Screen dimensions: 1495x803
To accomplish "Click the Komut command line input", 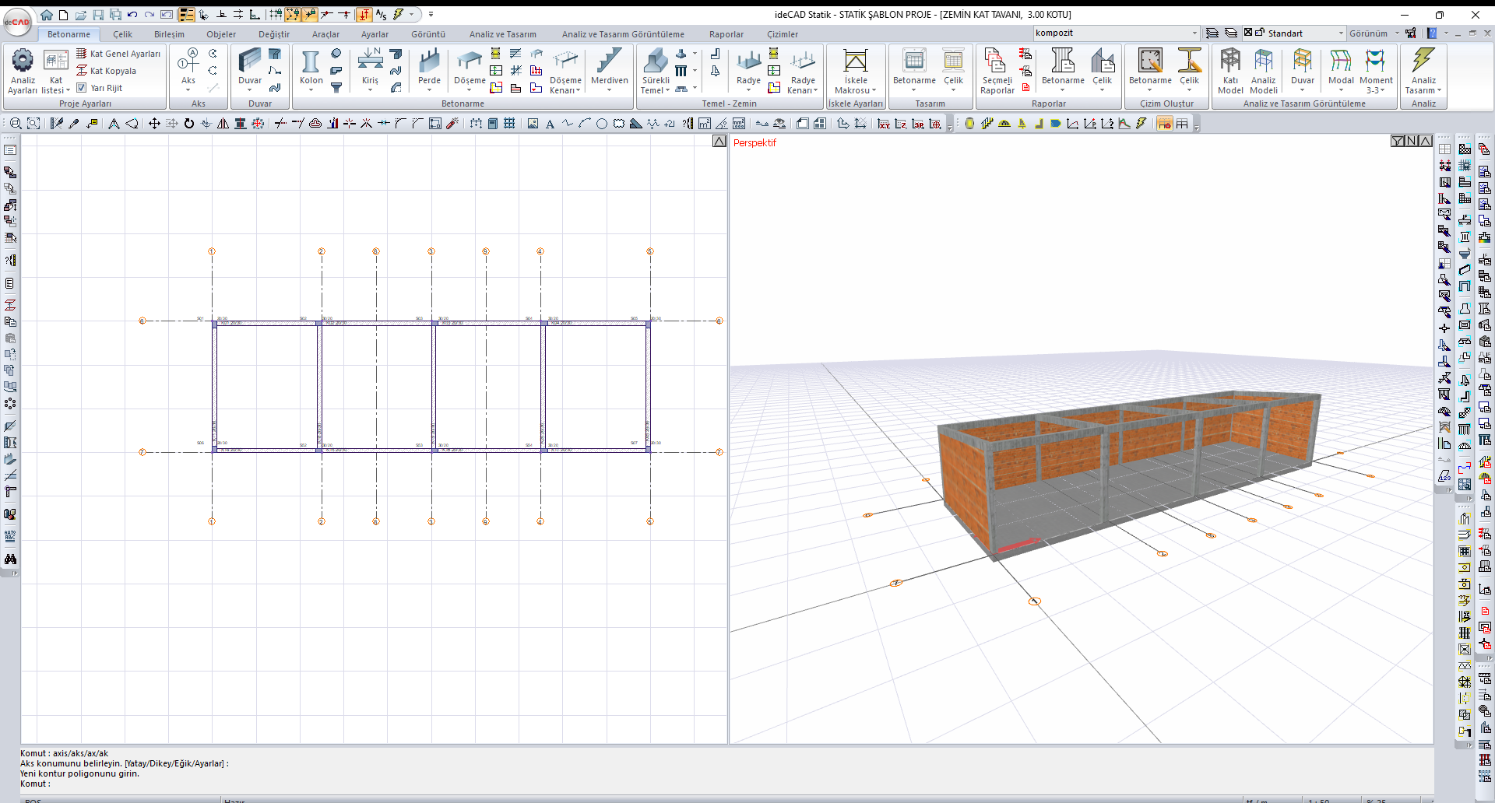I will point(724,784).
